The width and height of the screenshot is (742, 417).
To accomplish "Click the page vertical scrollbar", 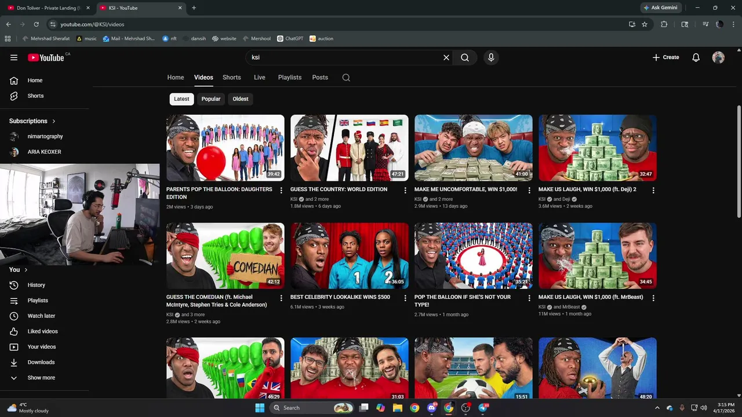I will (x=739, y=162).
